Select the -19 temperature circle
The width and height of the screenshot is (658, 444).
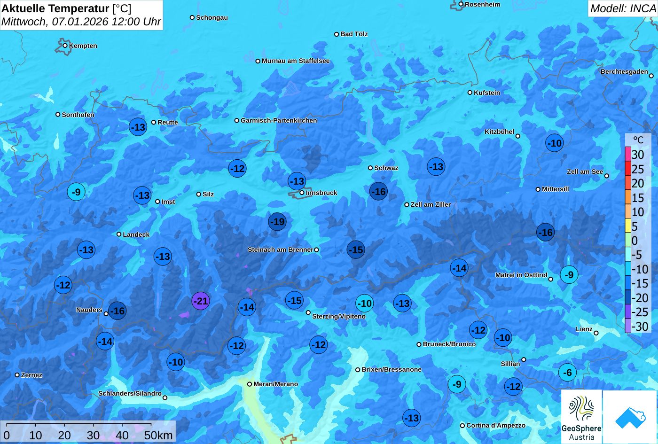[x=277, y=221]
